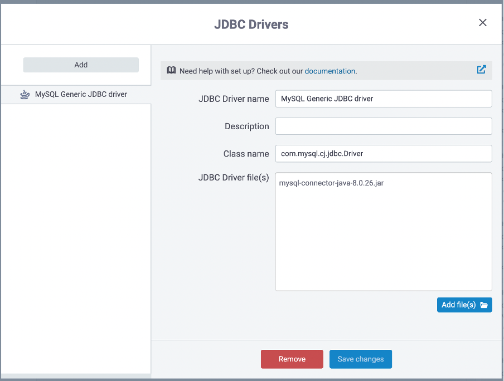Open the documentation link
The width and height of the screenshot is (504, 381).
[x=329, y=71]
